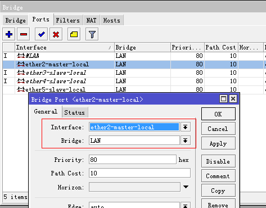This screenshot has width=266, height=208.
Task: Switch to the Bridge tab
Action: click(x=15, y=20)
